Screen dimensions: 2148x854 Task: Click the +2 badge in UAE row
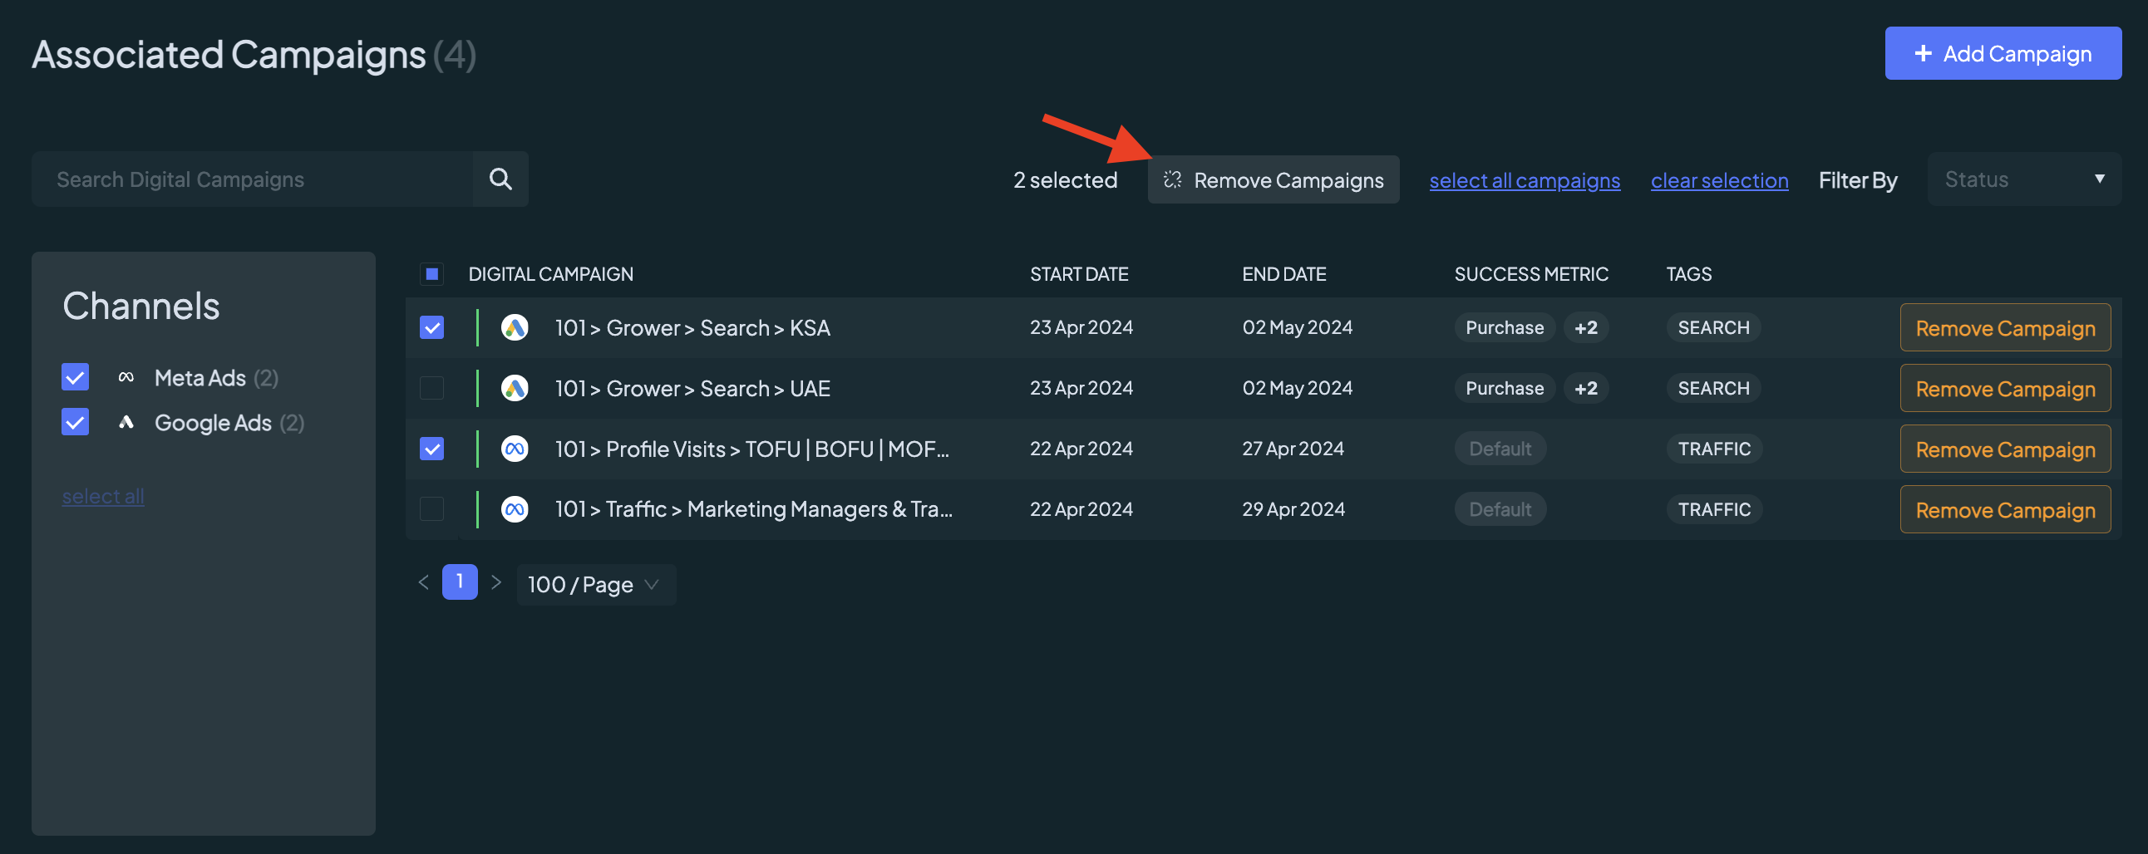click(1585, 388)
